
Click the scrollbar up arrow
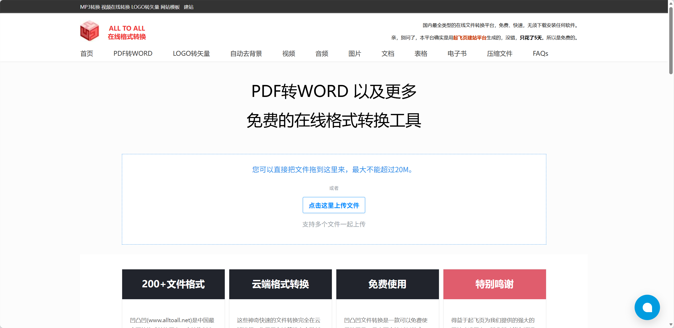tap(671, 3)
